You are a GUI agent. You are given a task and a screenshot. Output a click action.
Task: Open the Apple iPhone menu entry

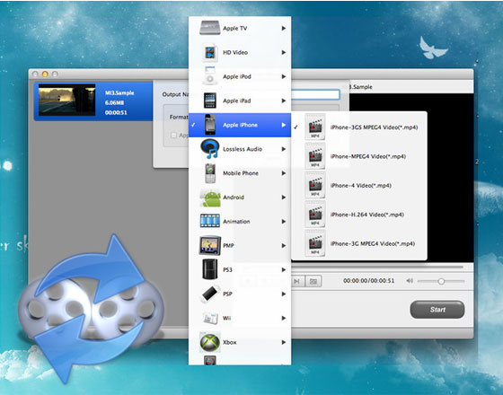(x=240, y=125)
